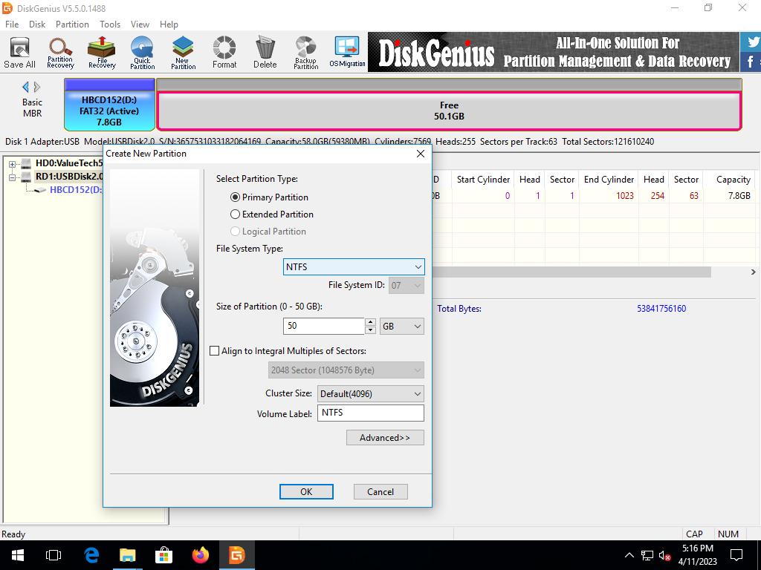Enable Align to Integral Multiples checkbox

coord(215,351)
